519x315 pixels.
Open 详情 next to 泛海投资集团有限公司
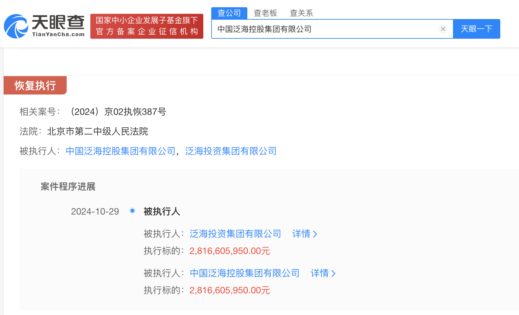coord(305,234)
